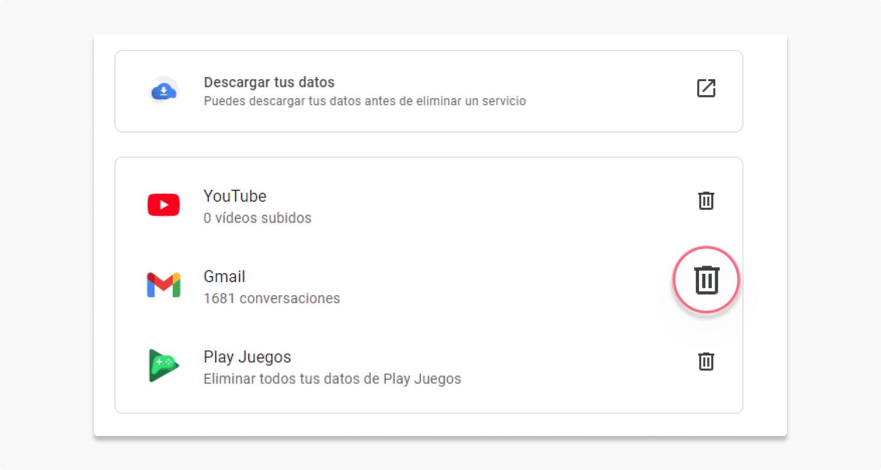Click 'Eliminar todos tus datos de Play Juegos'

tap(332, 379)
